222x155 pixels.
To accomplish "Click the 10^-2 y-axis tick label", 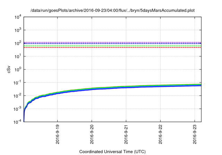I will pos(18,95).
